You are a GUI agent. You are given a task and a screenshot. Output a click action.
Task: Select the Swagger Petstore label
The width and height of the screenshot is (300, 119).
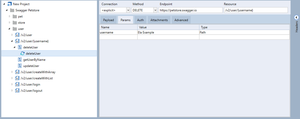click(28, 10)
